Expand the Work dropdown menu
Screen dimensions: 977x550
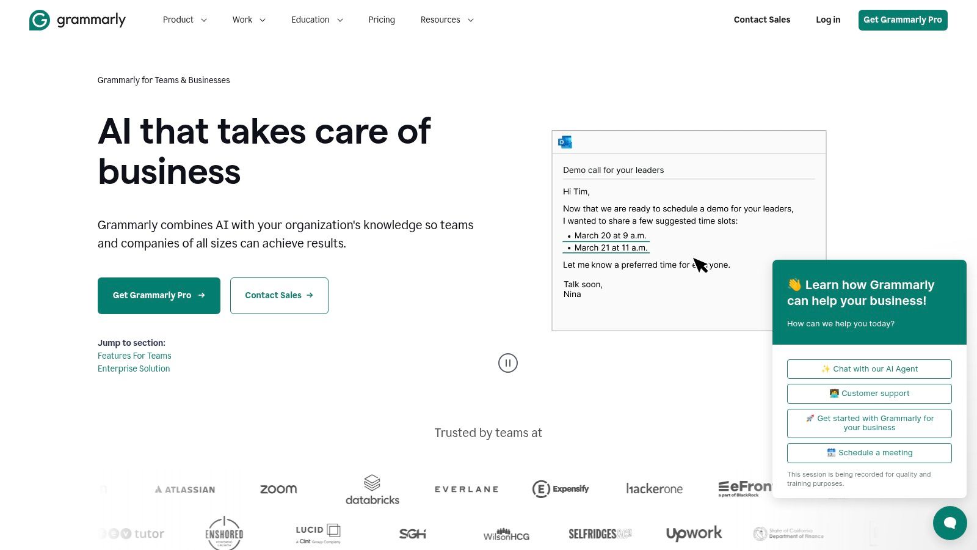click(249, 20)
